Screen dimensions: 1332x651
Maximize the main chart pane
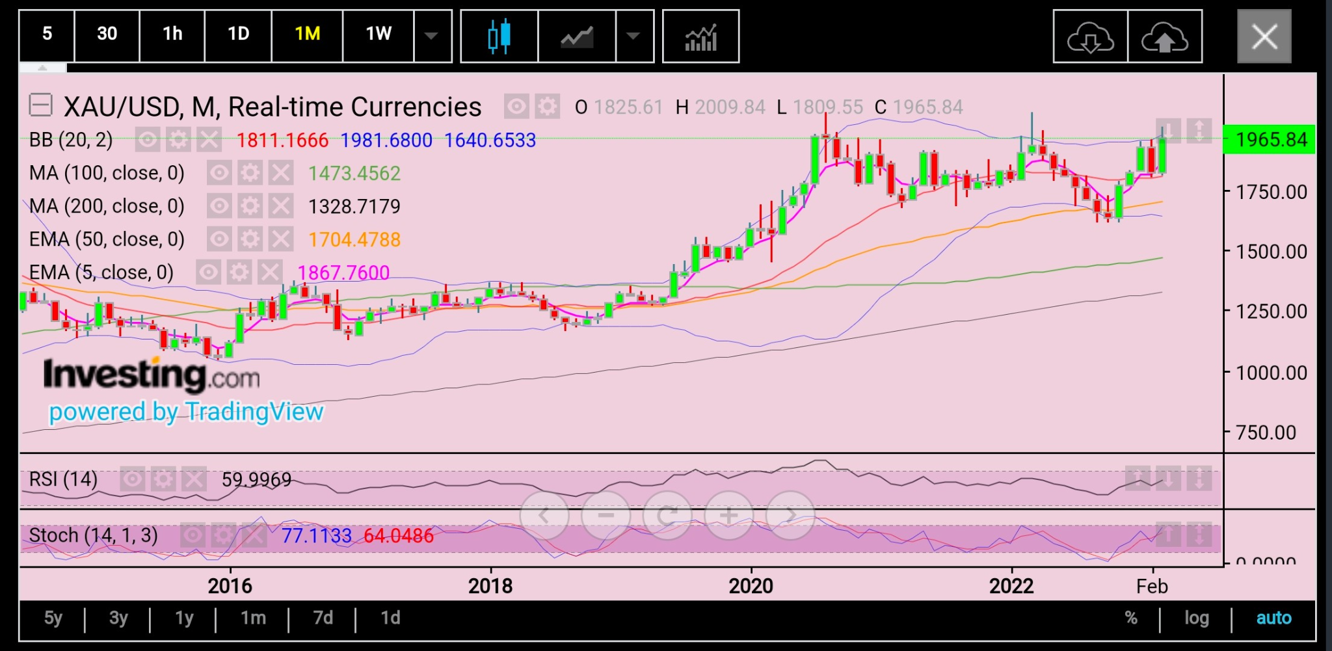(x=1199, y=131)
